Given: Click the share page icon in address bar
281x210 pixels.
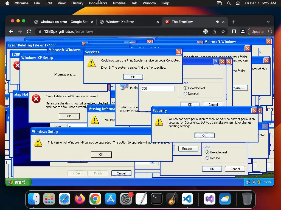Looking at the screenshot, I should (x=214, y=31).
